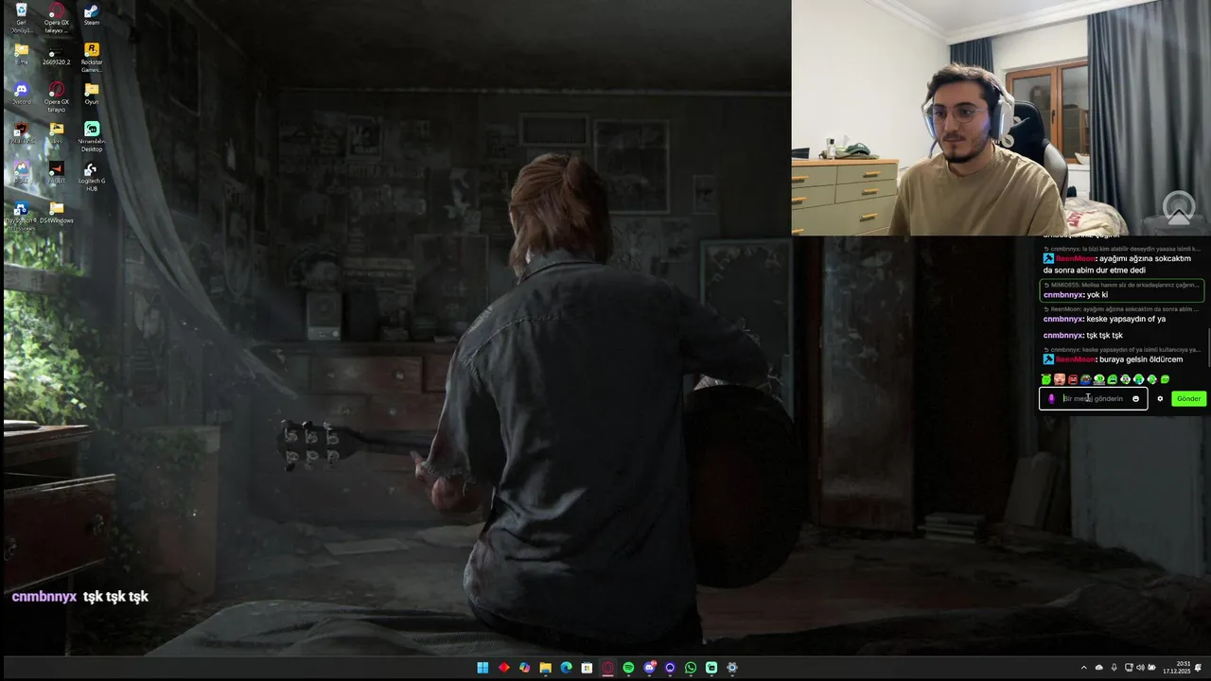Image resolution: width=1211 pixels, height=681 pixels.
Task: Open the Settings gear in the taskbar
Action: 732,668
